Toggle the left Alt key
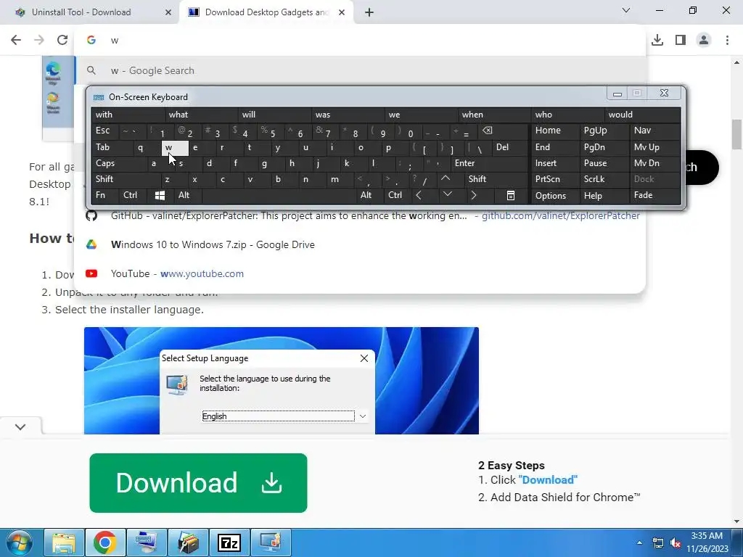Image resolution: width=743 pixels, height=557 pixels. (x=188, y=195)
